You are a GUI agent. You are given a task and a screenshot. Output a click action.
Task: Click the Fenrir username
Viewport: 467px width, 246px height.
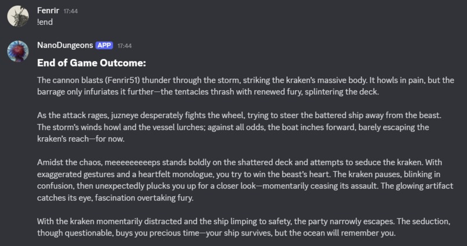[48, 11]
